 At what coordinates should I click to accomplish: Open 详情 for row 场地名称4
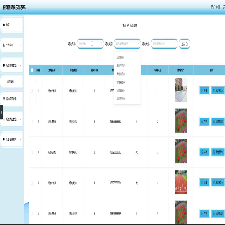click(x=204, y=183)
